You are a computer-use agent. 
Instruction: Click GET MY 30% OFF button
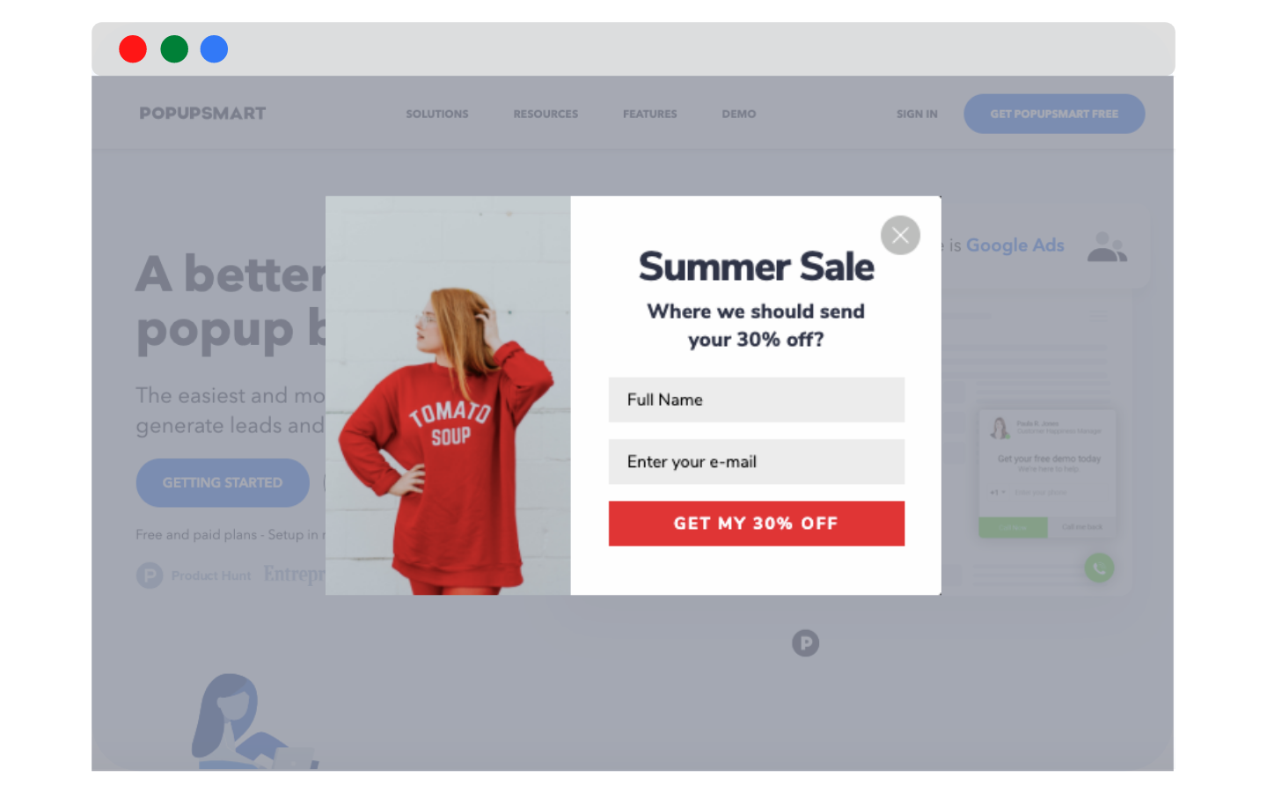tap(757, 524)
